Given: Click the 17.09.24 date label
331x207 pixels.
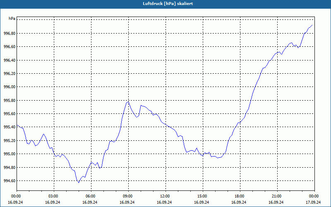Looking at the screenshot, I should [313, 202].
